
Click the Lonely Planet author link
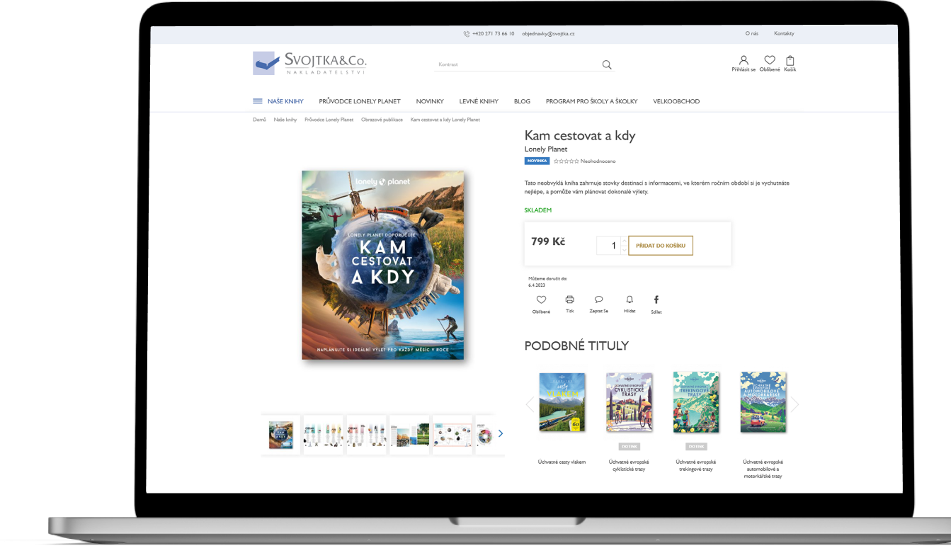pos(546,149)
